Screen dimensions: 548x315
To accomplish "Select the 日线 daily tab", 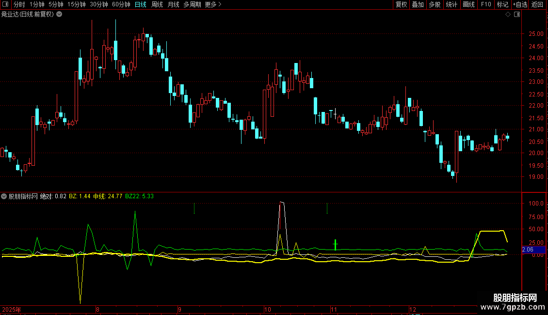I will pyautogui.click(x=141, y=4).
